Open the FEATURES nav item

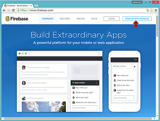(x=65, y=19)
